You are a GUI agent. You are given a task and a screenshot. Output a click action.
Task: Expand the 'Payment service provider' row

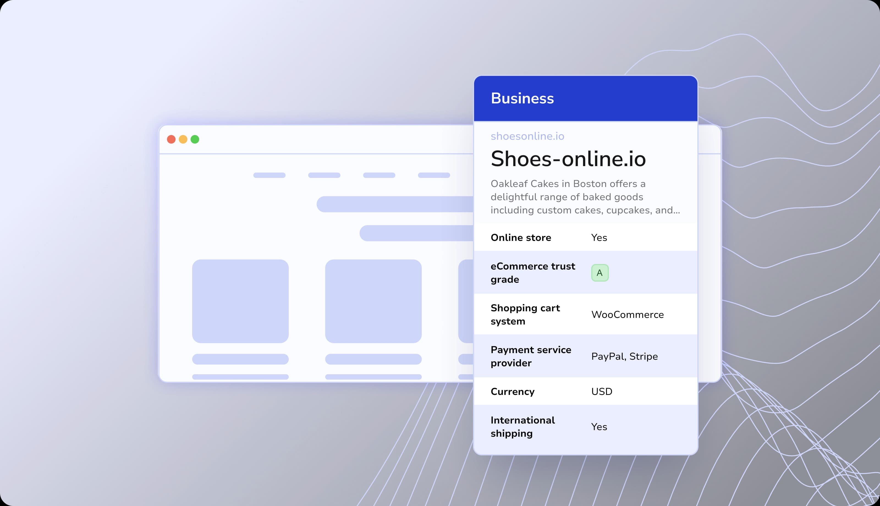click(624, 356)
